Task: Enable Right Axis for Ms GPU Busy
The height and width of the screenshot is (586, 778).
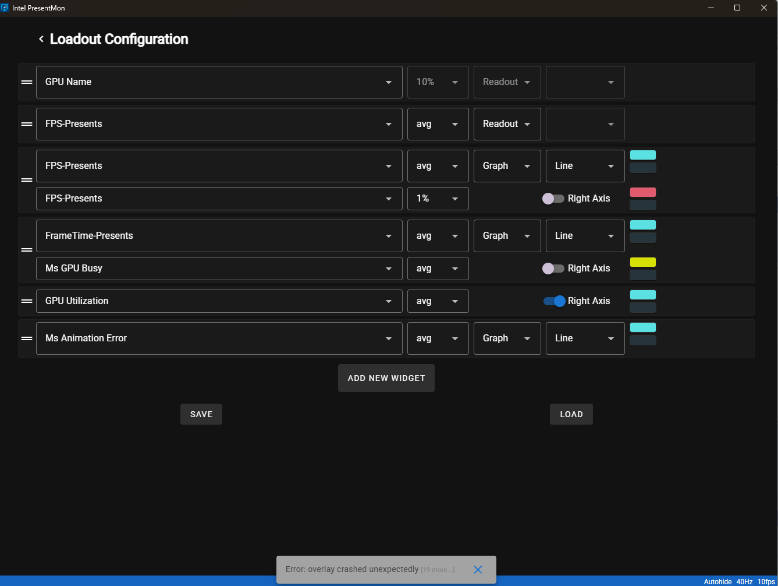Action: tap(553, 269)
